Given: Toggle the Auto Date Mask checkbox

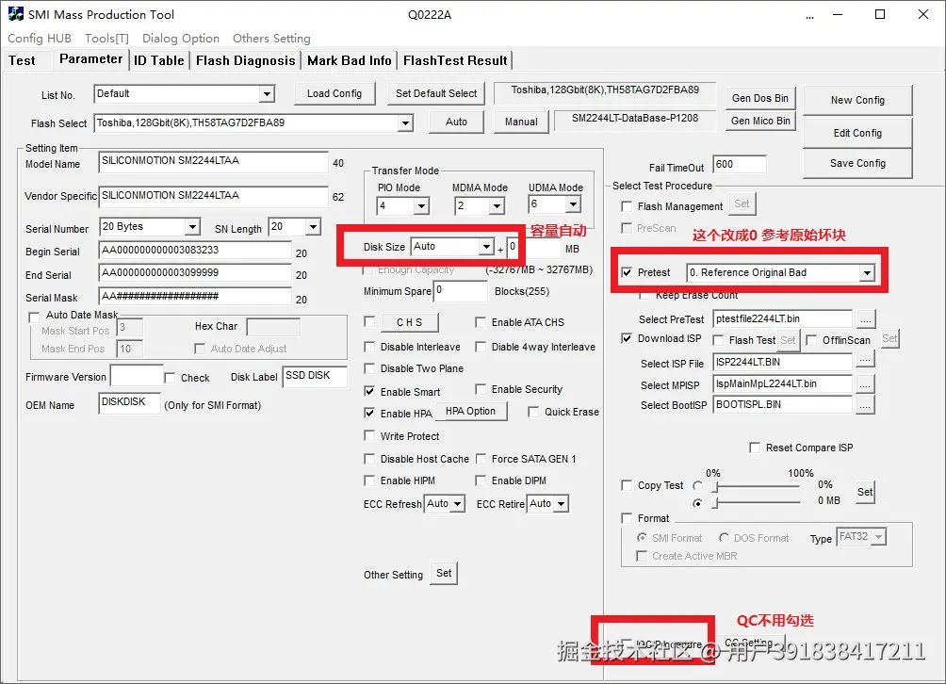Looking at the screenshot, I should click(34, 317).
